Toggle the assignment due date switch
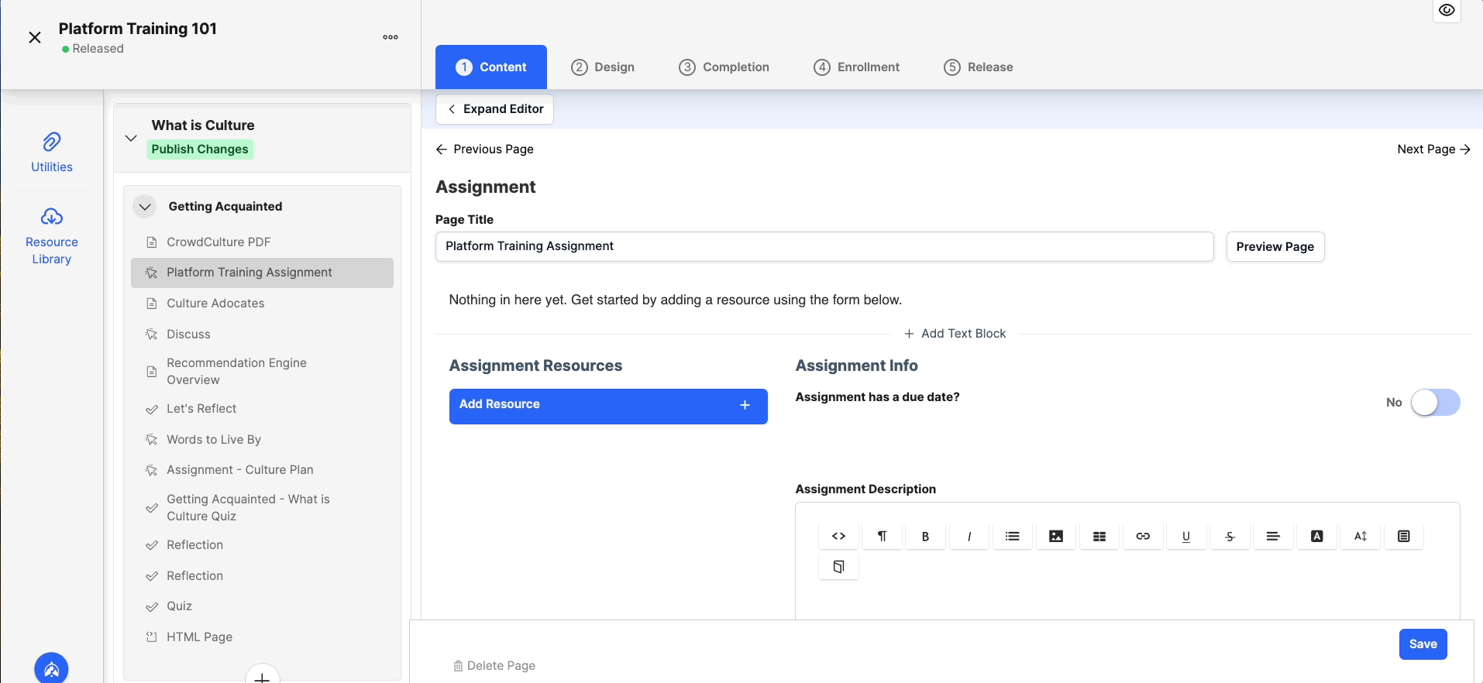Screen dimensions: 1483x683 pos(1435,403)
